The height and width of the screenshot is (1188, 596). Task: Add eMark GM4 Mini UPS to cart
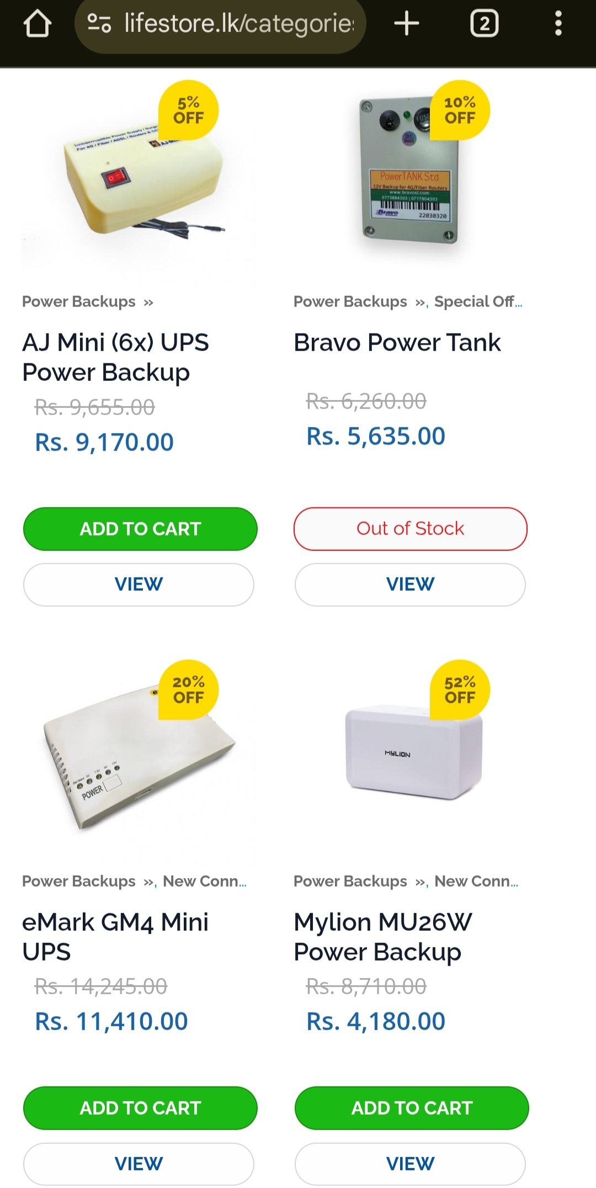coord(140,1108)
